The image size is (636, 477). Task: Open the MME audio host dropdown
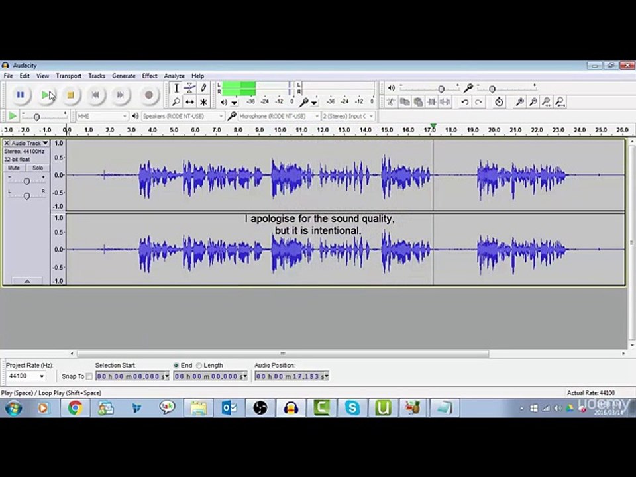click(102, 116)
